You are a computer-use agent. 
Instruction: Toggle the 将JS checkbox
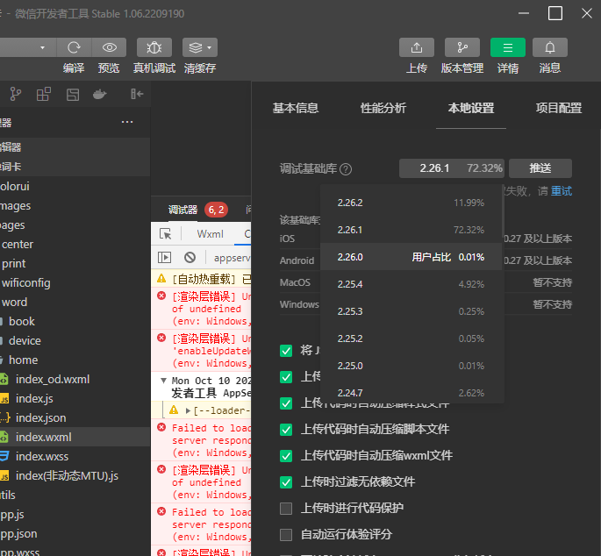point(286,351)
